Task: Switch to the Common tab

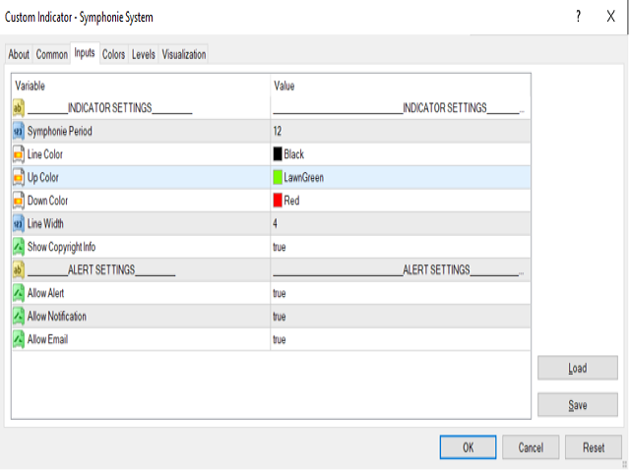Action: (x=52, y=55)
